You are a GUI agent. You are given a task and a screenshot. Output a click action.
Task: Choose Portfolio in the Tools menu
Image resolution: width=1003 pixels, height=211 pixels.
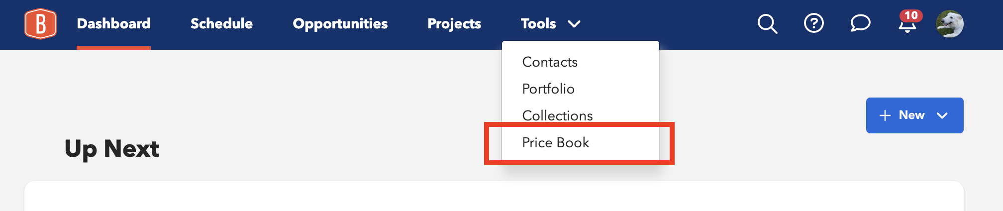click(548, 89)
